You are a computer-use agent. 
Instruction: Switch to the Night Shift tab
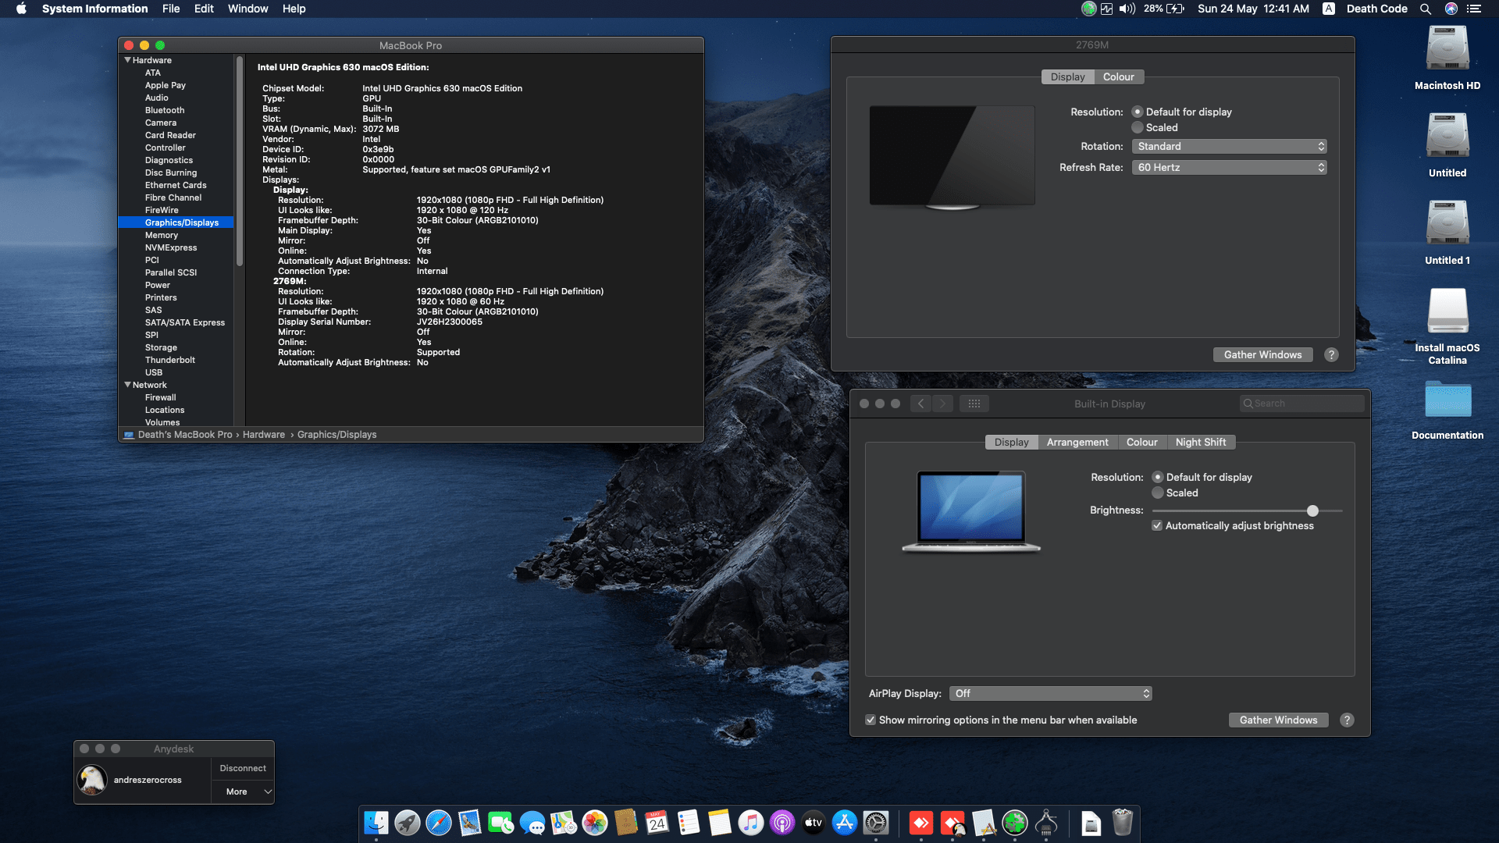1201,442
